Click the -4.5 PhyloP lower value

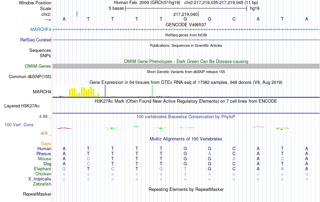pyautogui.click(x=44, y=133)
